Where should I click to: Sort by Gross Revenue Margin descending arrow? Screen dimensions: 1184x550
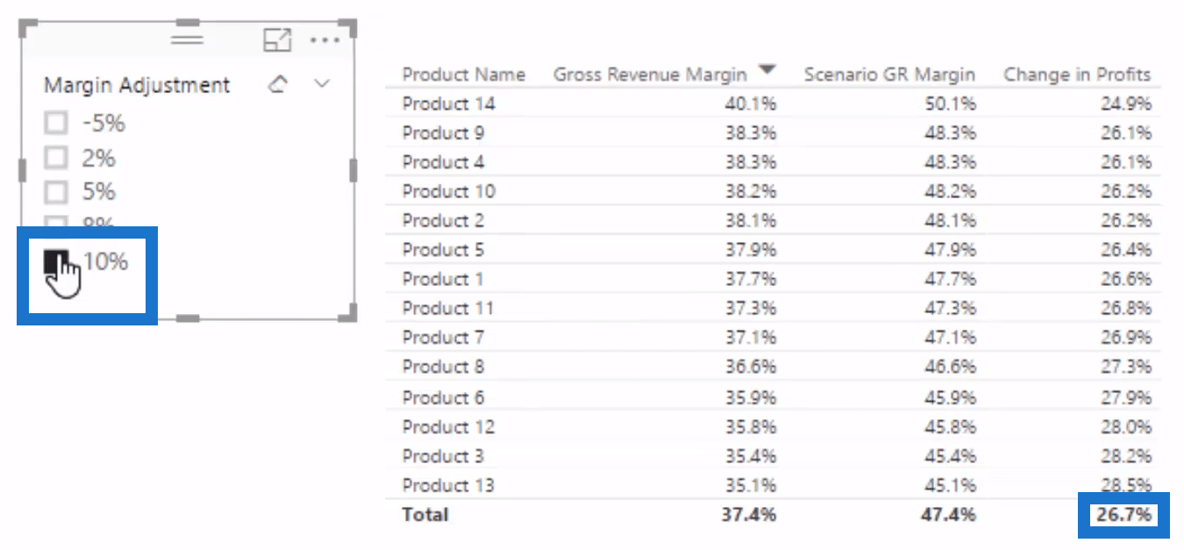[x=767, y=69]
